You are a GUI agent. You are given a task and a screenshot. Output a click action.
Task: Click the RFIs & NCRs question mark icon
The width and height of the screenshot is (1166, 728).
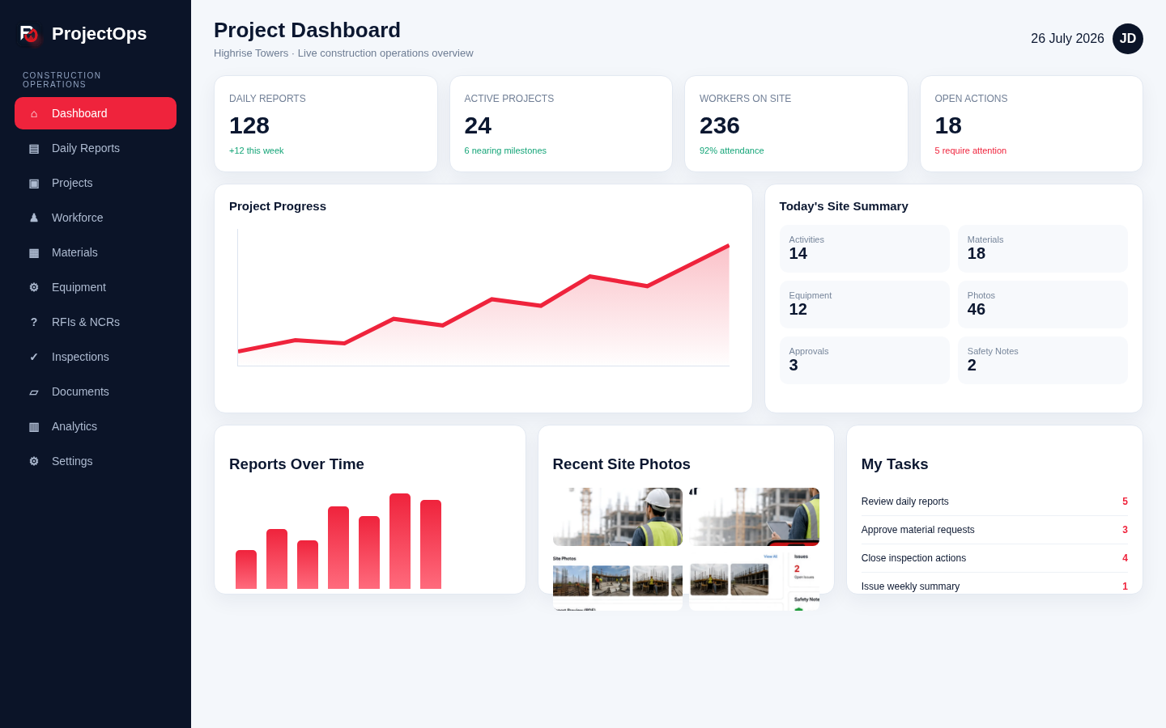[34, 322]
